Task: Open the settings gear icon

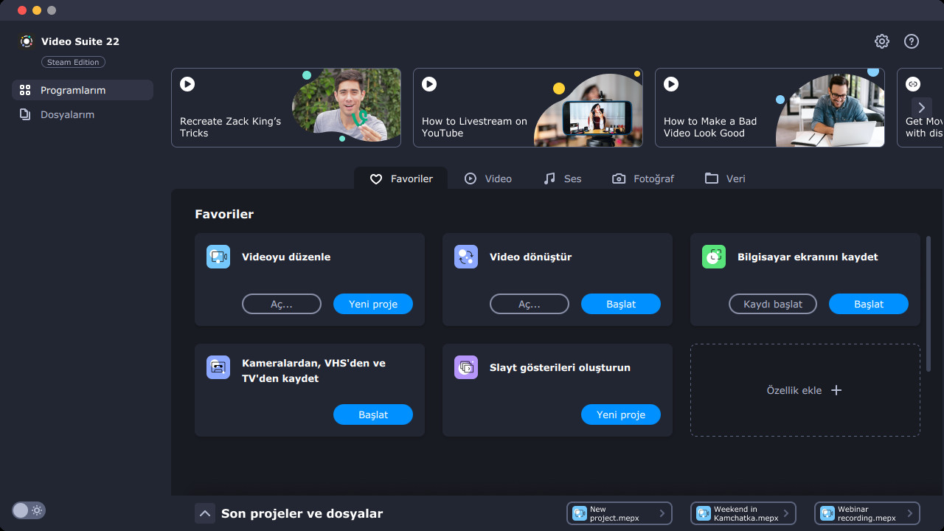Action: [x=882, y=41]
